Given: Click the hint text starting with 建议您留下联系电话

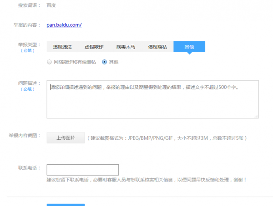Looking at the screenshot, I should [147, 180].
